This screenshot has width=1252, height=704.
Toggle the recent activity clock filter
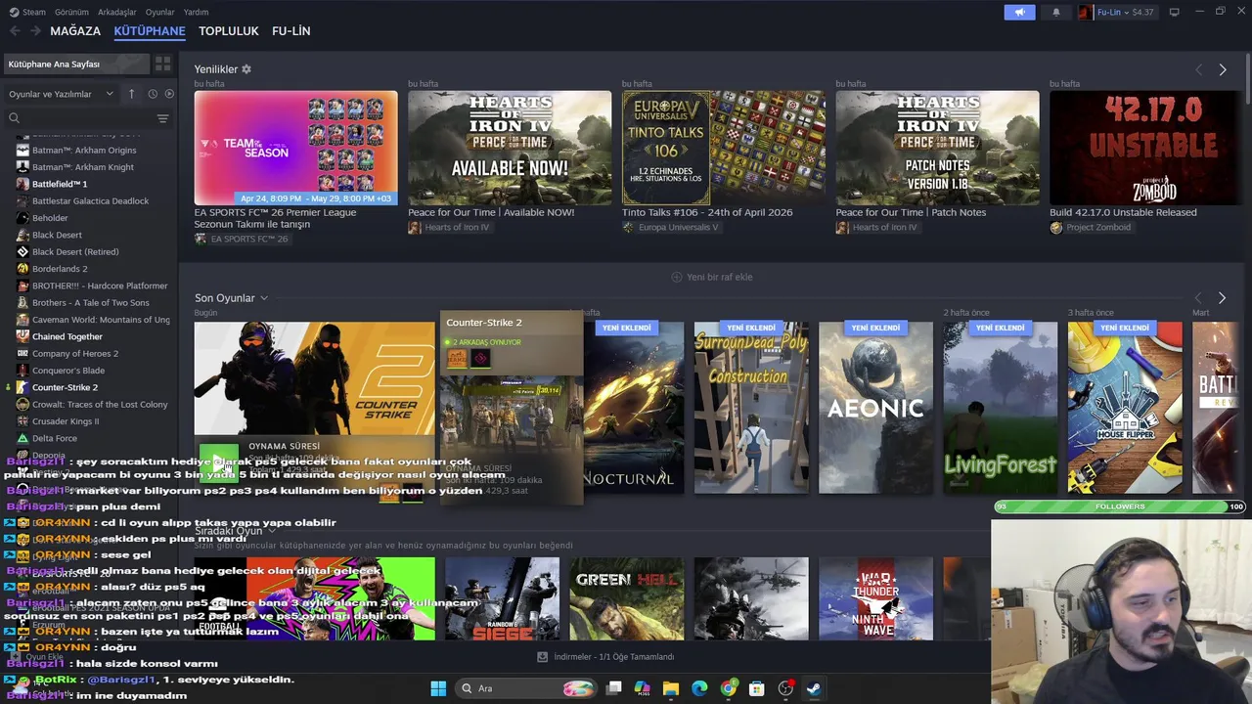(153, 94)
